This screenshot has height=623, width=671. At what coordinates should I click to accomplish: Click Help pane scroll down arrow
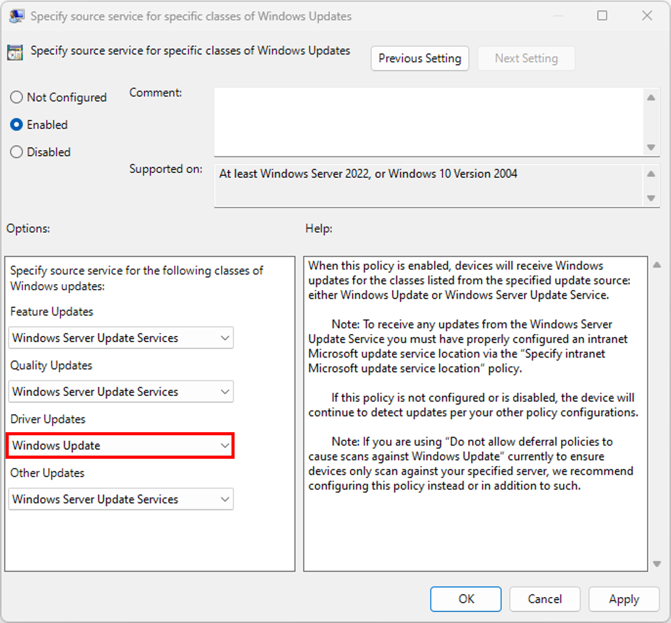(657, 564)
